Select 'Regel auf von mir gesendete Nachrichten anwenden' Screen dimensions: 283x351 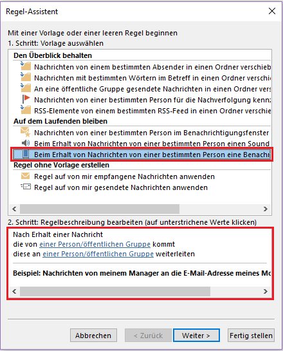[x=121, y=187]
